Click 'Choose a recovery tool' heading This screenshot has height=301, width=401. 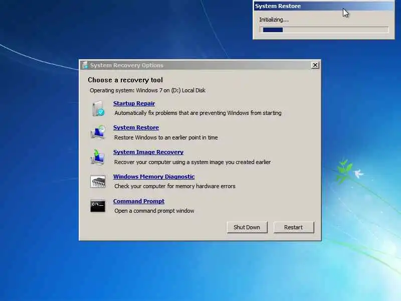pyautogui.click(x=125, y=80)
